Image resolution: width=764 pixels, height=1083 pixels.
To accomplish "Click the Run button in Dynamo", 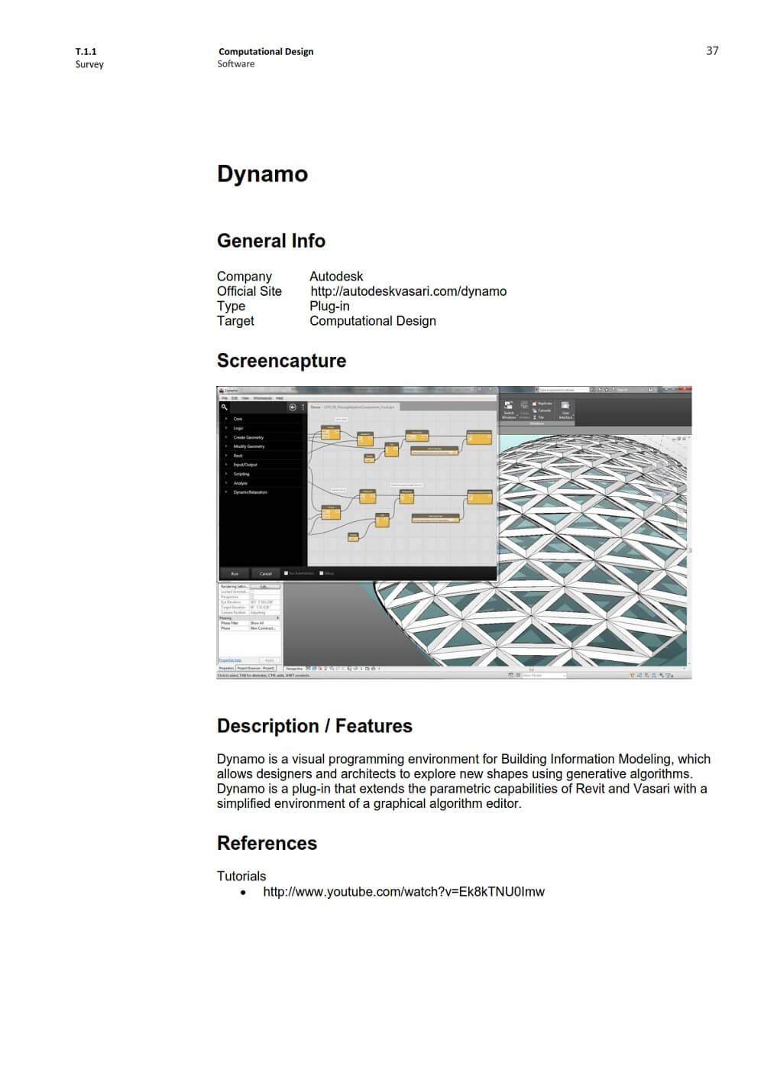I will coord(235,573).
